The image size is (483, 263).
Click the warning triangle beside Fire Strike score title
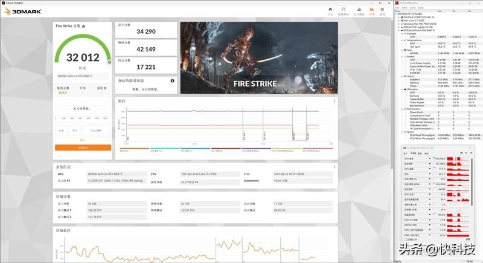(x=83, y=26)
